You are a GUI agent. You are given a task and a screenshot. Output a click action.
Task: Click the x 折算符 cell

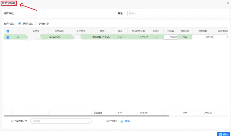[156, 37]
